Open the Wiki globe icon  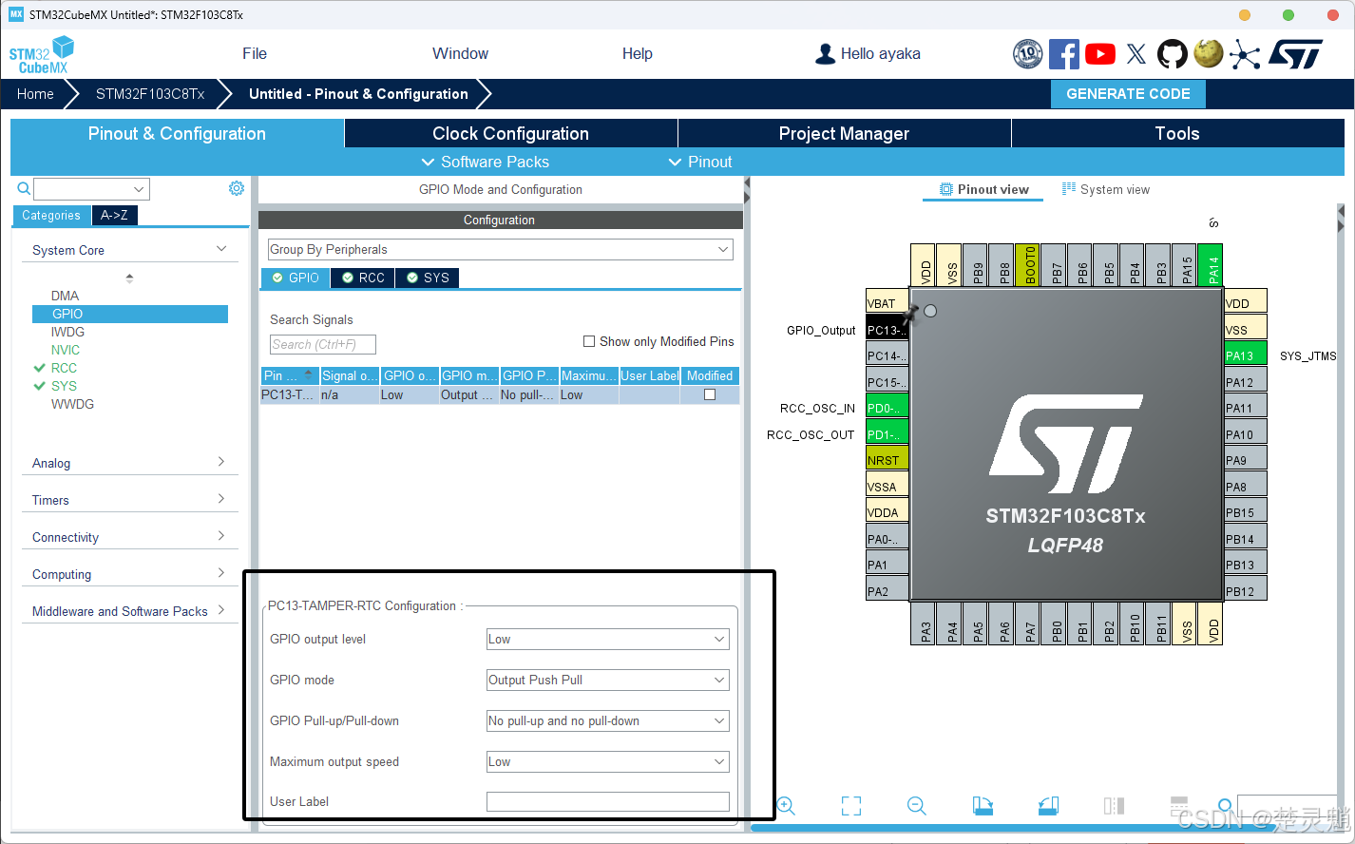pyautogui.click(x=1209, y=53)
